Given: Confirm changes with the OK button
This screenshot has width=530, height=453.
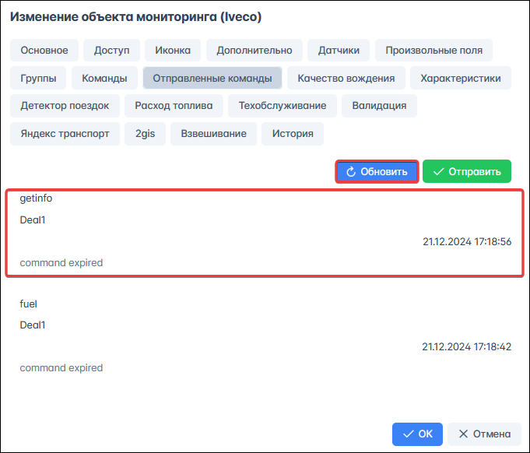Looking at the screenshot, I should pos(417,434).
